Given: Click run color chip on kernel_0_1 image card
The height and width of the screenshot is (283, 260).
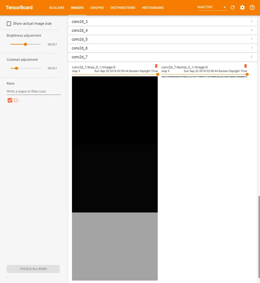Looking at the screenshot, I should tap(246, 66).
